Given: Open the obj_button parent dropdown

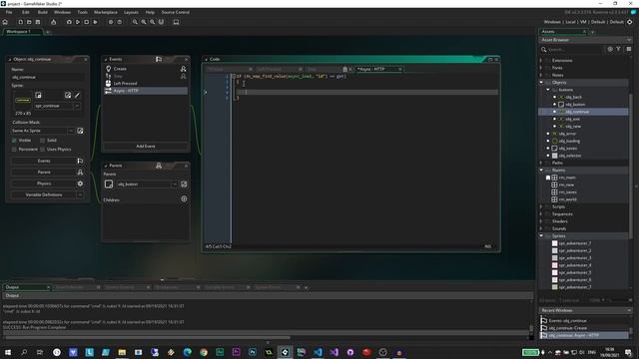Looking at the screenshot, I should pyautogui.click(x=175, y=183).
